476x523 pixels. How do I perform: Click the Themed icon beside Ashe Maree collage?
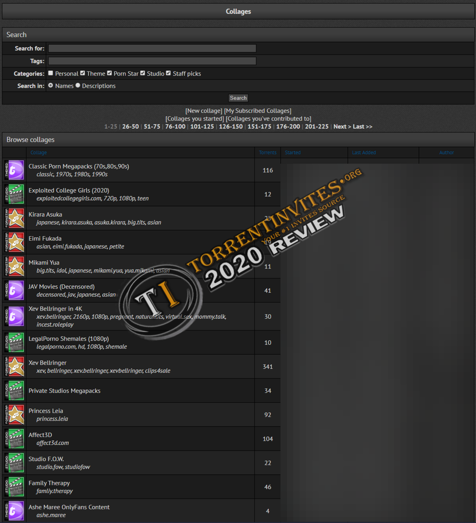(x=14, y=511)
